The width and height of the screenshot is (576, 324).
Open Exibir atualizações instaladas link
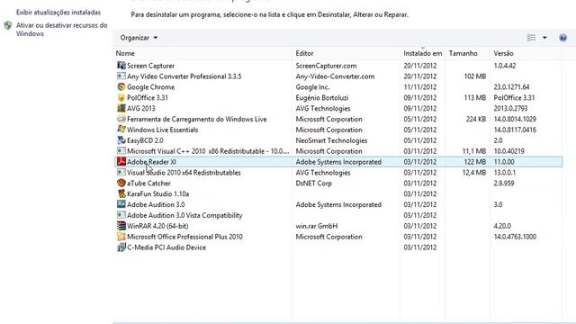point(58,12)
